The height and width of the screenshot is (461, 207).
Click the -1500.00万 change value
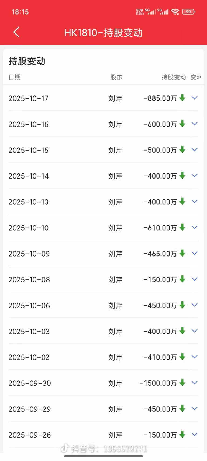coord(158,383)
